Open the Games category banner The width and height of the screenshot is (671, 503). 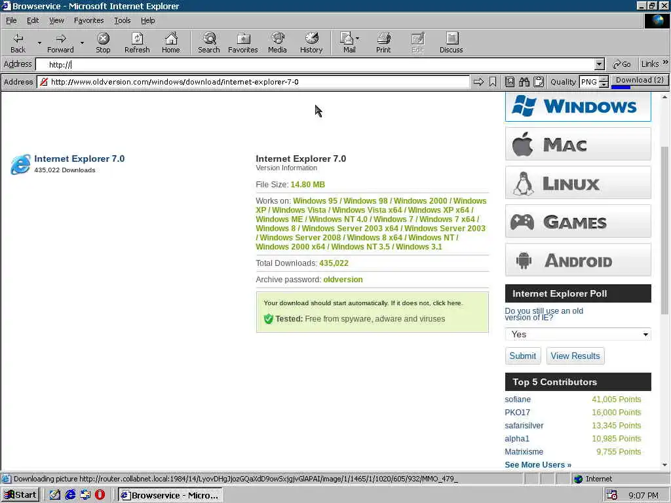pos(578,221)
